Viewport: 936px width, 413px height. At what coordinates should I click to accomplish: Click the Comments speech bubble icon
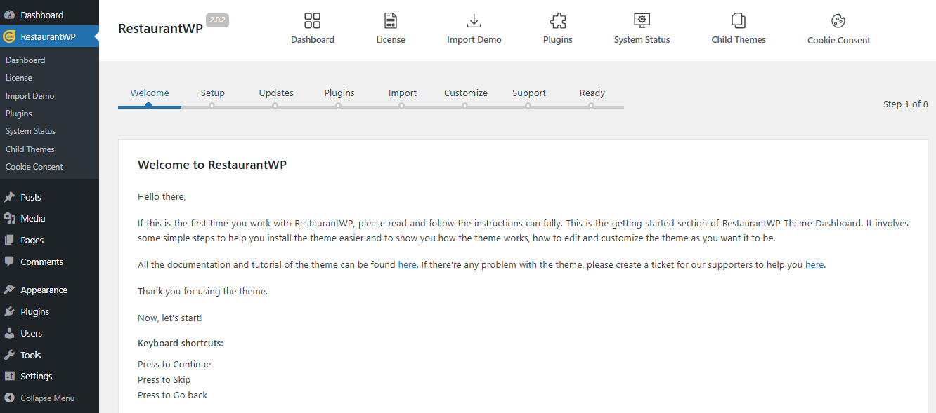[10, 262]
